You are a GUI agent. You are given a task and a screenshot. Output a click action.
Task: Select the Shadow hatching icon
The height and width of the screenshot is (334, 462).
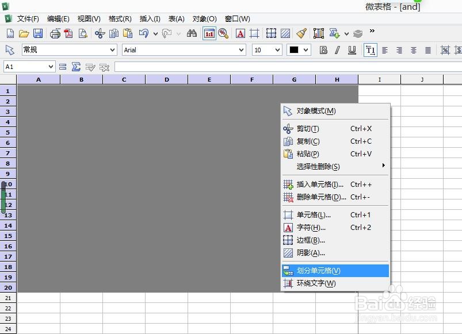[x=285, y=33]
